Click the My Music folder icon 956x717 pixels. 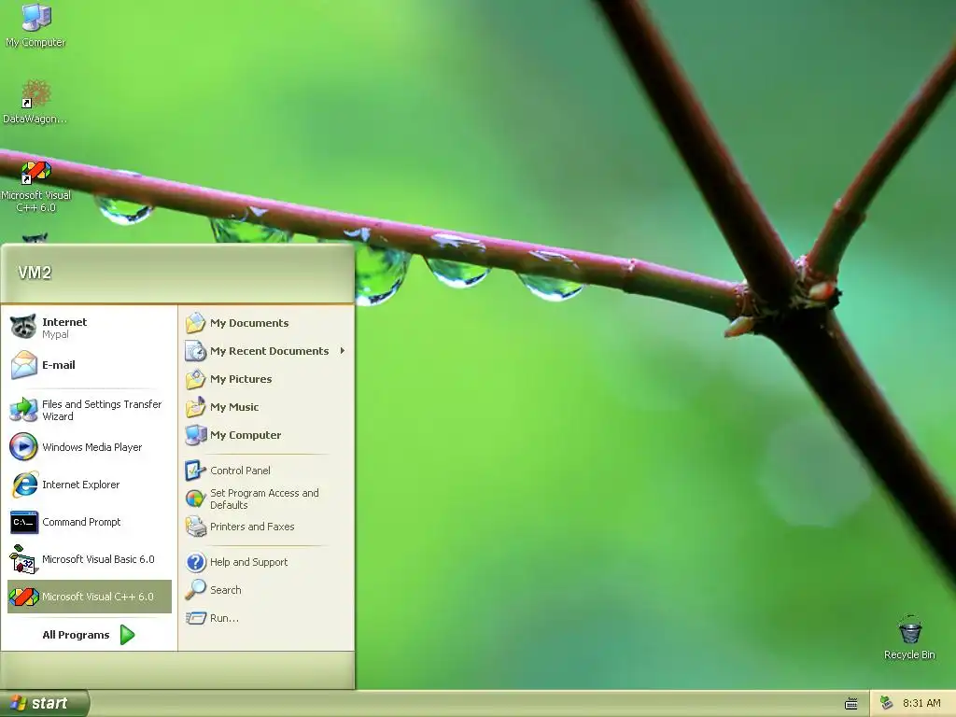196,407
